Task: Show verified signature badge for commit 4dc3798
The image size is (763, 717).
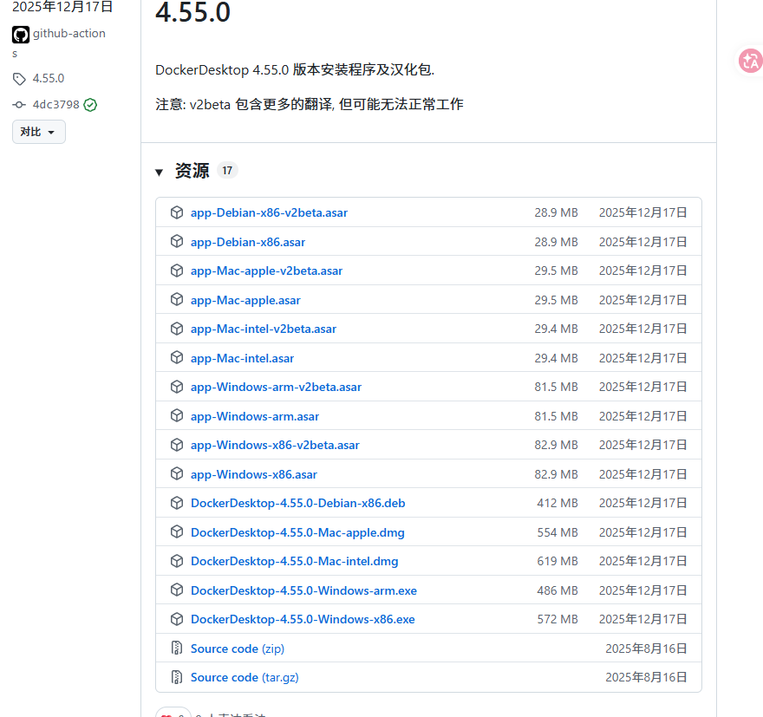Action: point(90,105)
